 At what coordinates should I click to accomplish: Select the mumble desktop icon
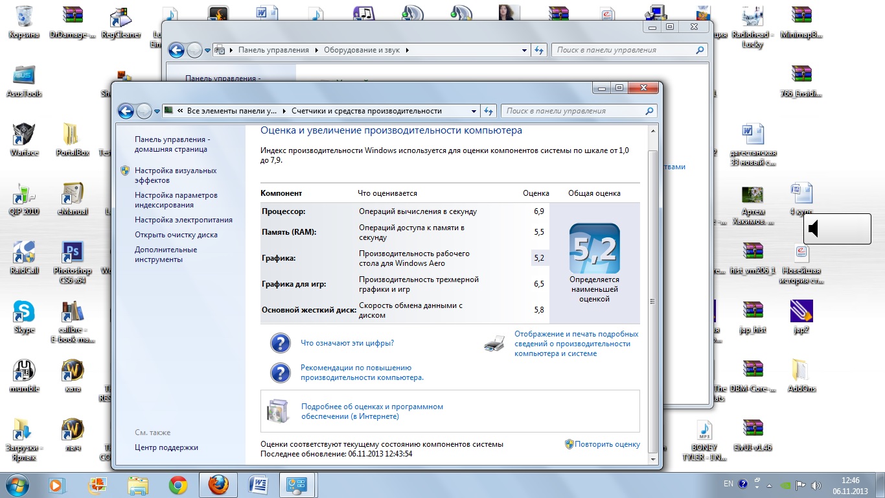(24, 376)
